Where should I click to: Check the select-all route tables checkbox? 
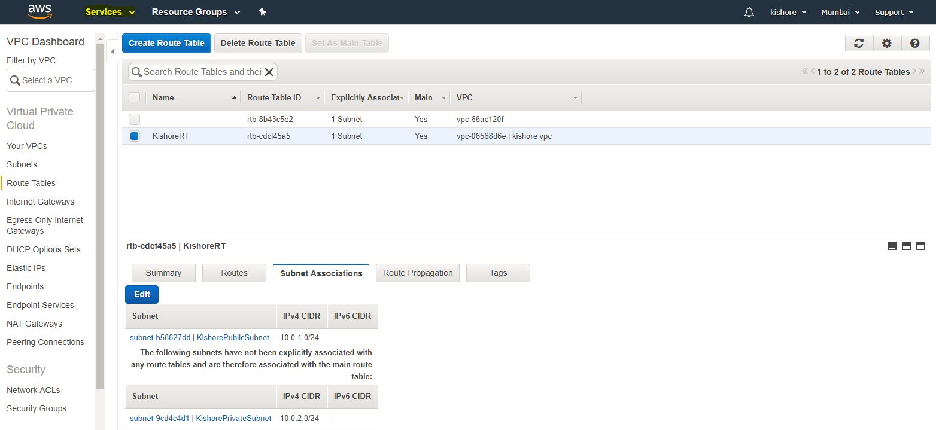(x=135, y=97)
